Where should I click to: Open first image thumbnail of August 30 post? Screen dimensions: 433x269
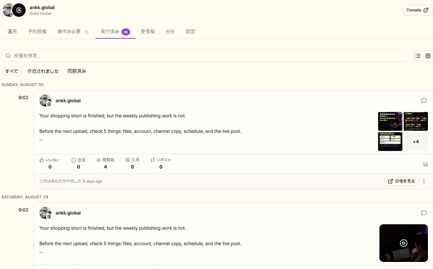390,121
